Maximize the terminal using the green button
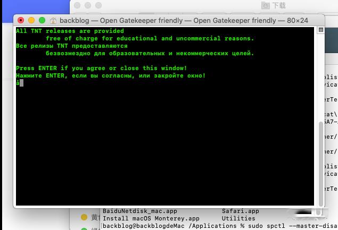 [42, 20]
